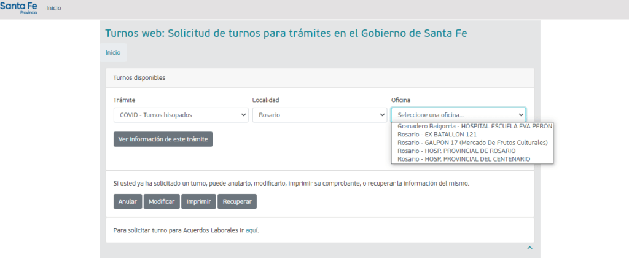Click the Anular button

click(x=127, y=201)
